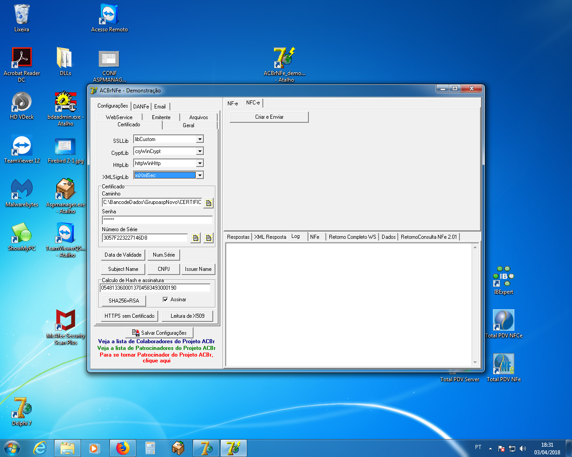Image resolution: width=572 pixels, height=457 pixels.
Task: Click the Calculo de Hash input field
Action: 155,288
